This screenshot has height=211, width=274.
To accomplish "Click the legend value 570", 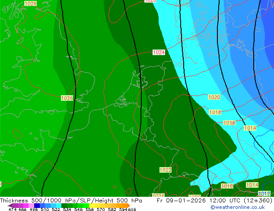I will click(101, 209).
